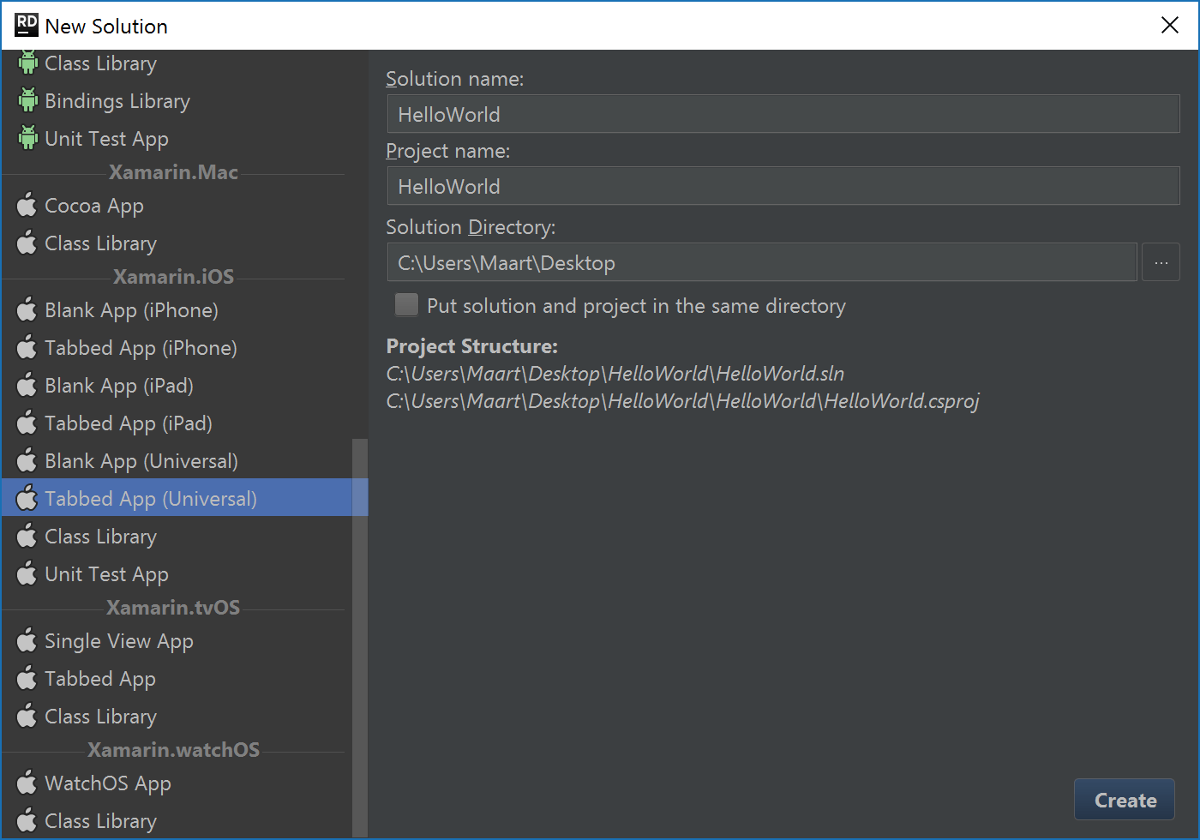This screenshot has height=840, width=1200.
Task: Choose Blank App (iPhone) template
Action: 177,310
